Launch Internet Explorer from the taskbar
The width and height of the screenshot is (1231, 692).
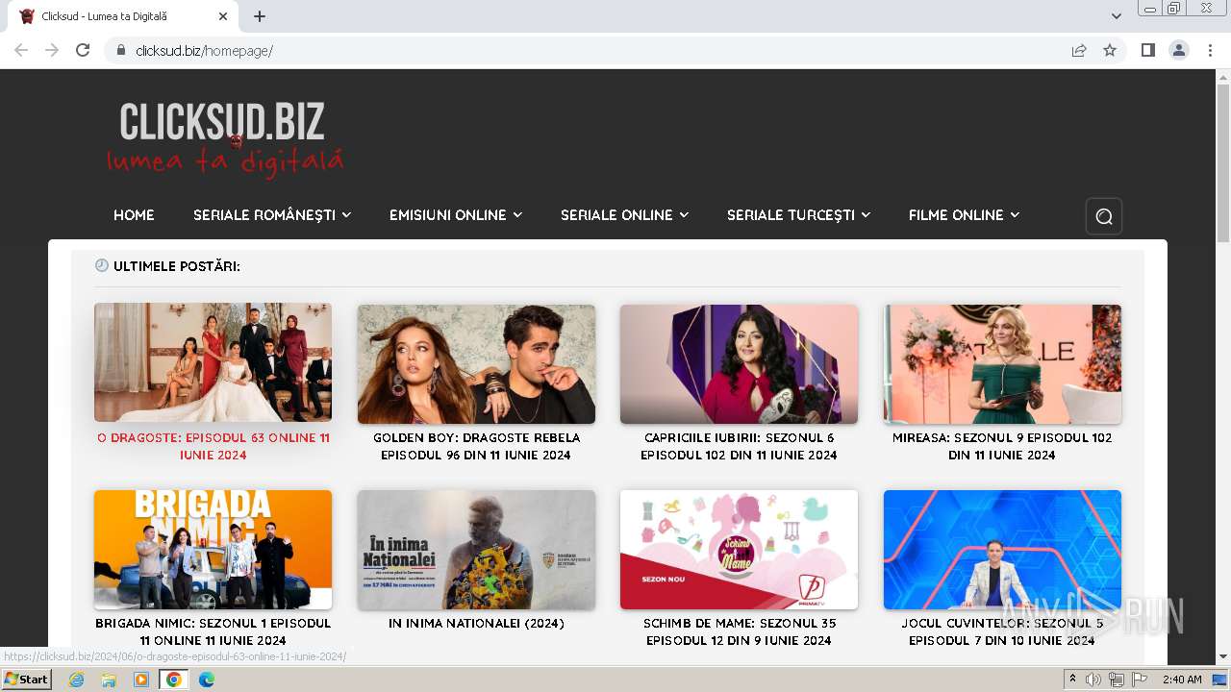pos(76,680)
